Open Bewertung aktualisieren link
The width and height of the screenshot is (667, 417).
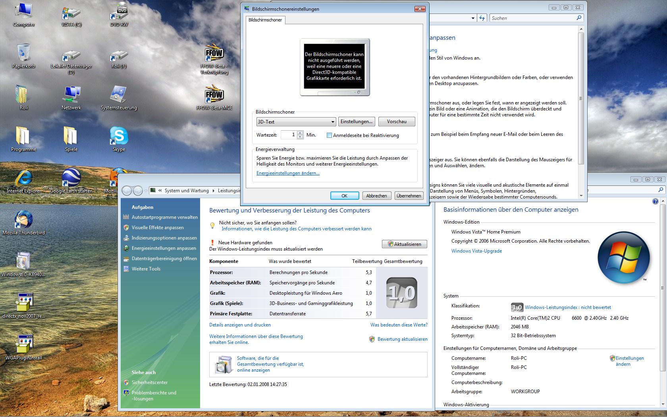pyautogui.click(x=402, y=339)
